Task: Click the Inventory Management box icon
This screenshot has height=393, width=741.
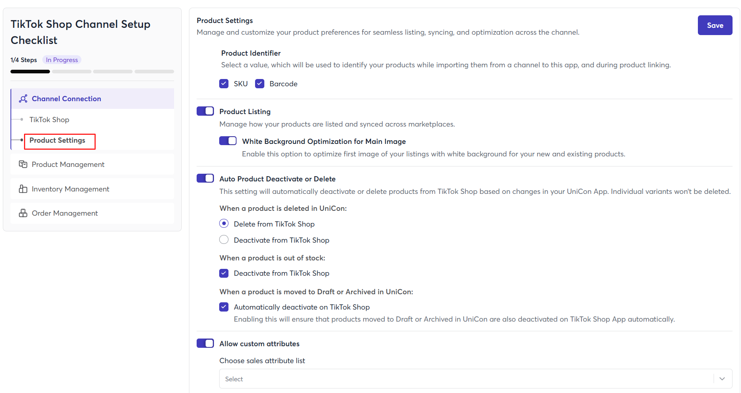Action: click(x=23, y=189)
